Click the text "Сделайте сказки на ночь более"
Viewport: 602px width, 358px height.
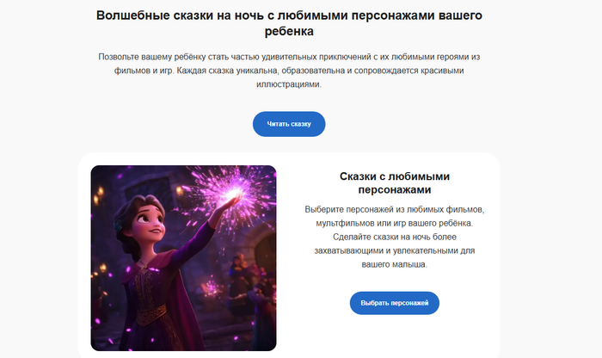point(395,237)
